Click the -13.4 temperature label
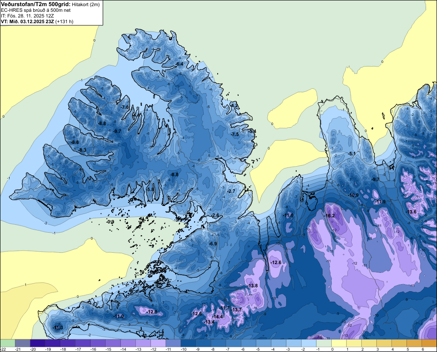This screenshot has width=437, height=352. click(209, 322)
